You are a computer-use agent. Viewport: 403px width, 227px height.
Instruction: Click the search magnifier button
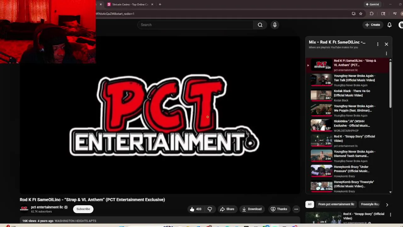[260, 25]
